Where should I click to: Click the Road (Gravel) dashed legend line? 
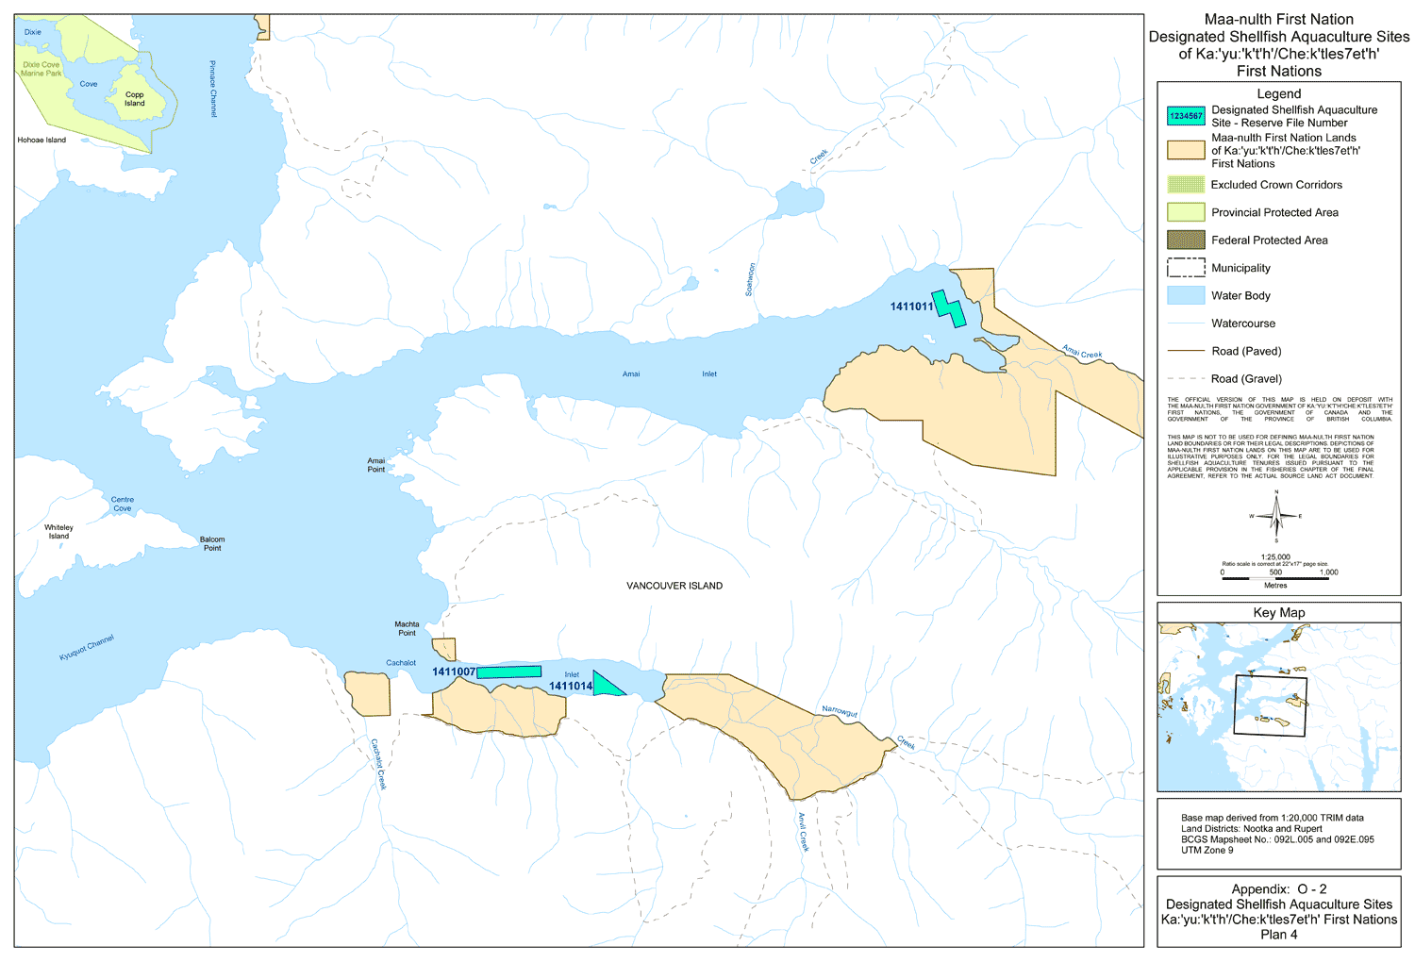click(1186, 378)
